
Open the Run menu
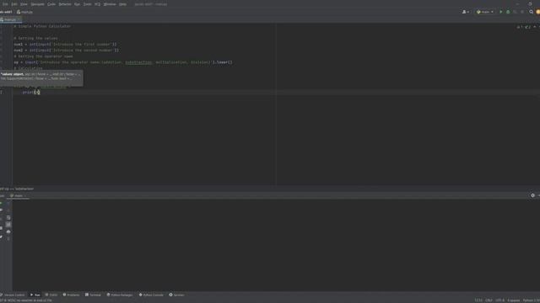pyautogui.click(x=77, y=4)
